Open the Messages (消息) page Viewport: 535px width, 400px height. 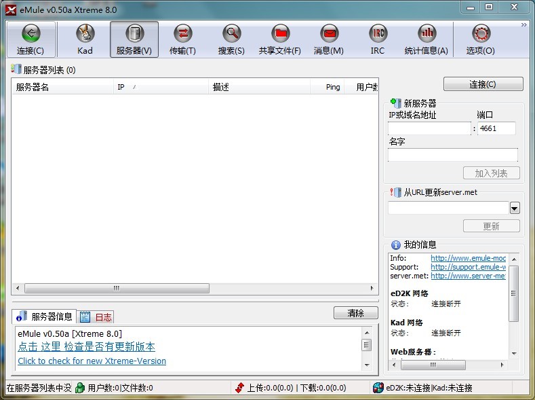(x=329, y=39)
